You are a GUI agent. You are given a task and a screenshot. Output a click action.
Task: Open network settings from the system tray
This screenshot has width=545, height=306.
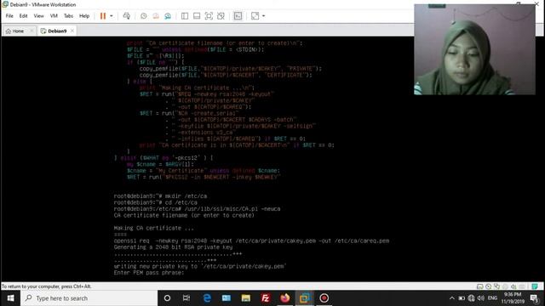coord(471,298)
